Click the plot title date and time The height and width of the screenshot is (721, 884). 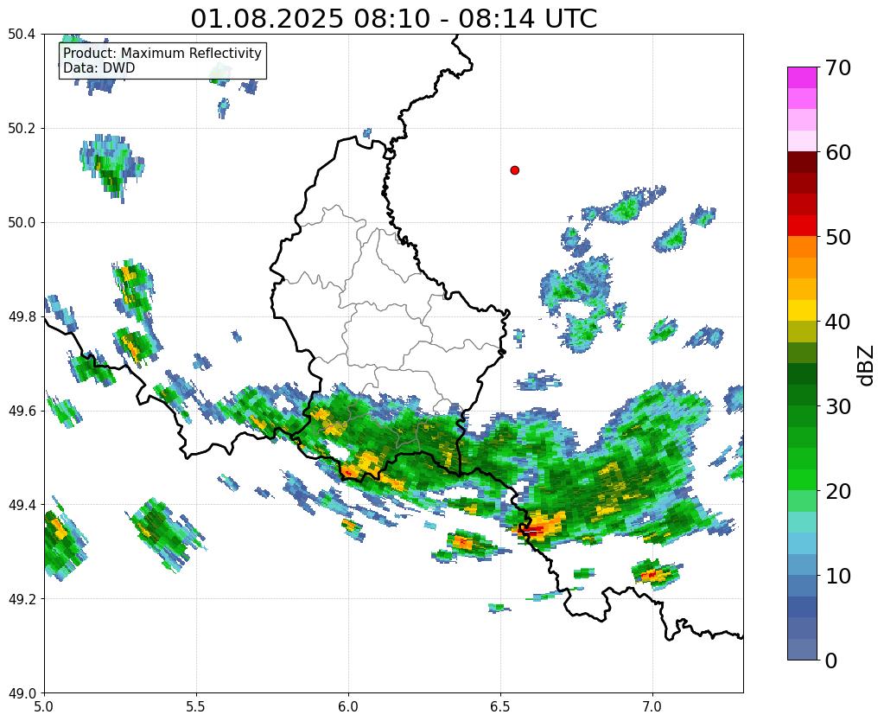coord(393,19)
